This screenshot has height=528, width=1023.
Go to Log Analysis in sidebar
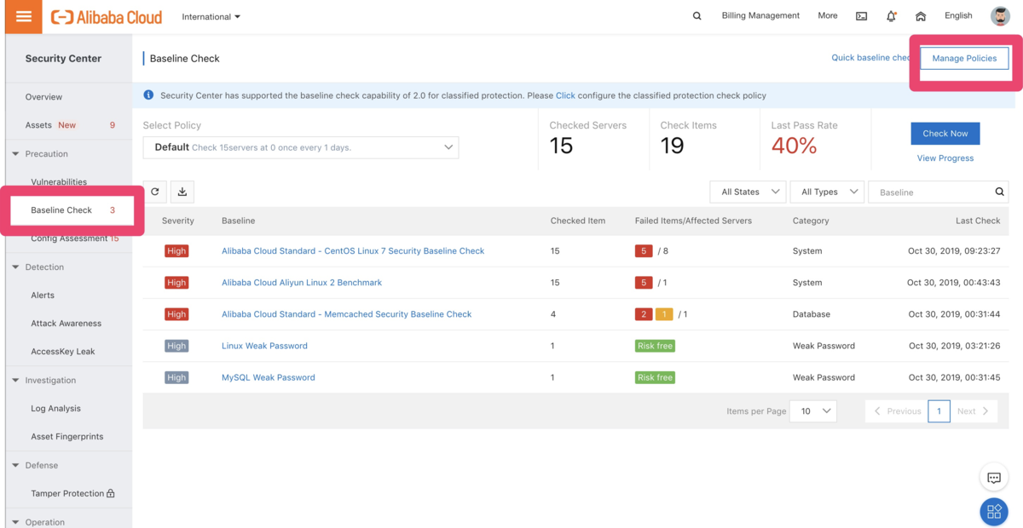56,409
